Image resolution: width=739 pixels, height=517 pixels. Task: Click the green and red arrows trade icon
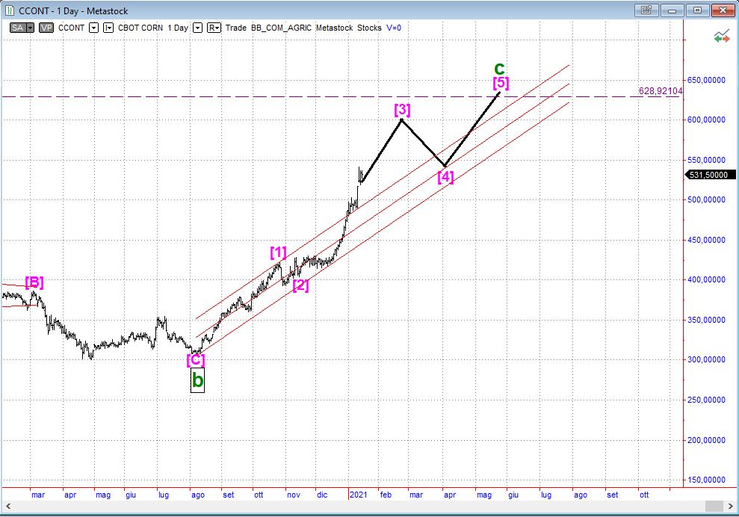click(x=722, y=37)
